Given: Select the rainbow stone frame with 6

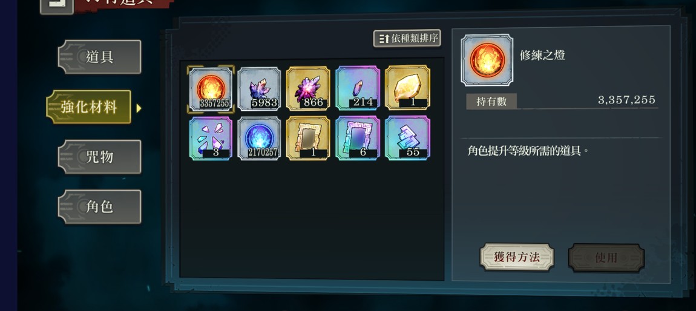Looking at the screenshot, I should pos(358,138).
